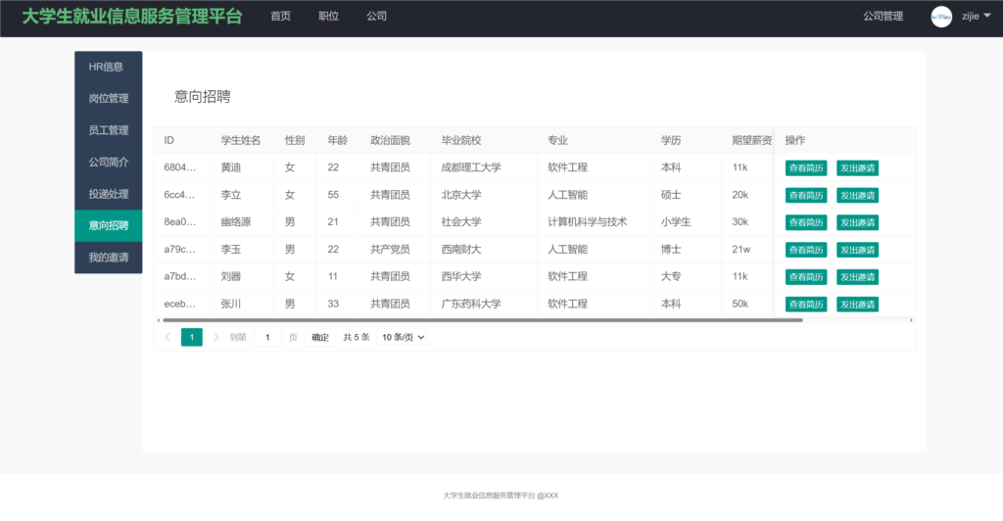Viewport: 1003px width, 521px height.
Task: View resume for student 黄迪
Action: pos(805,168)
